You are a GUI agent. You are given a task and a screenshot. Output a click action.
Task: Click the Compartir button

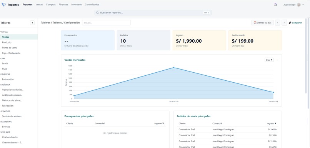point(295,23)
